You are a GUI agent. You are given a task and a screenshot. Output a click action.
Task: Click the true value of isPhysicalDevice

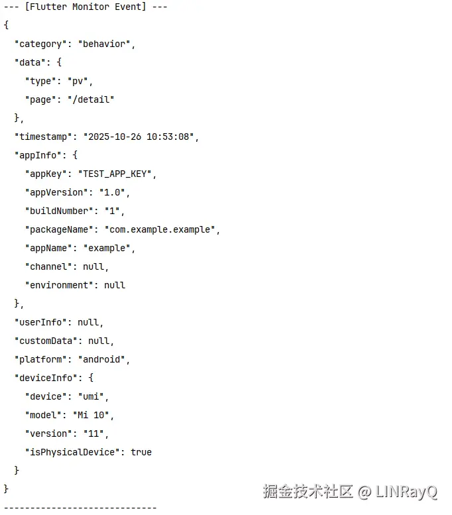tap(141, 452)
